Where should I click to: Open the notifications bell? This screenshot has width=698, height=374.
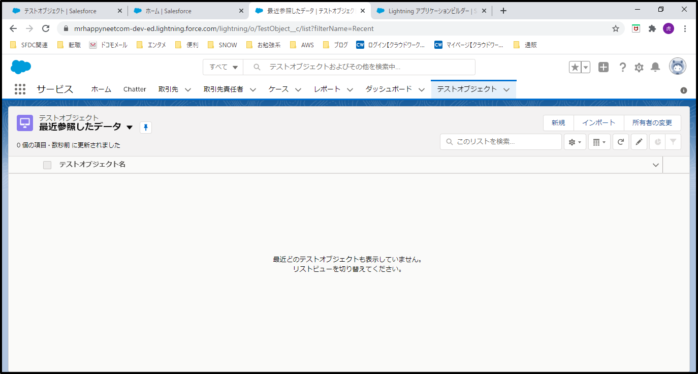click(655, 67)
